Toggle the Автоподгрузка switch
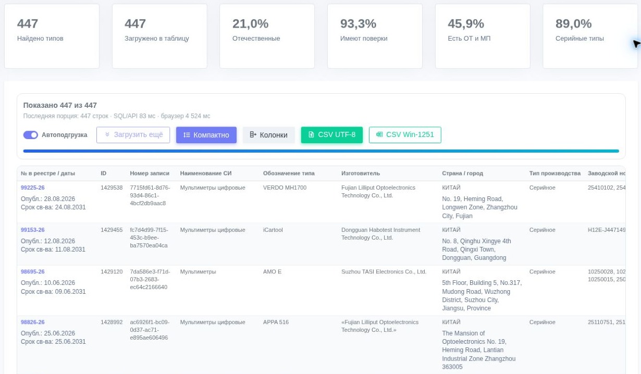 tap(31, 135)
